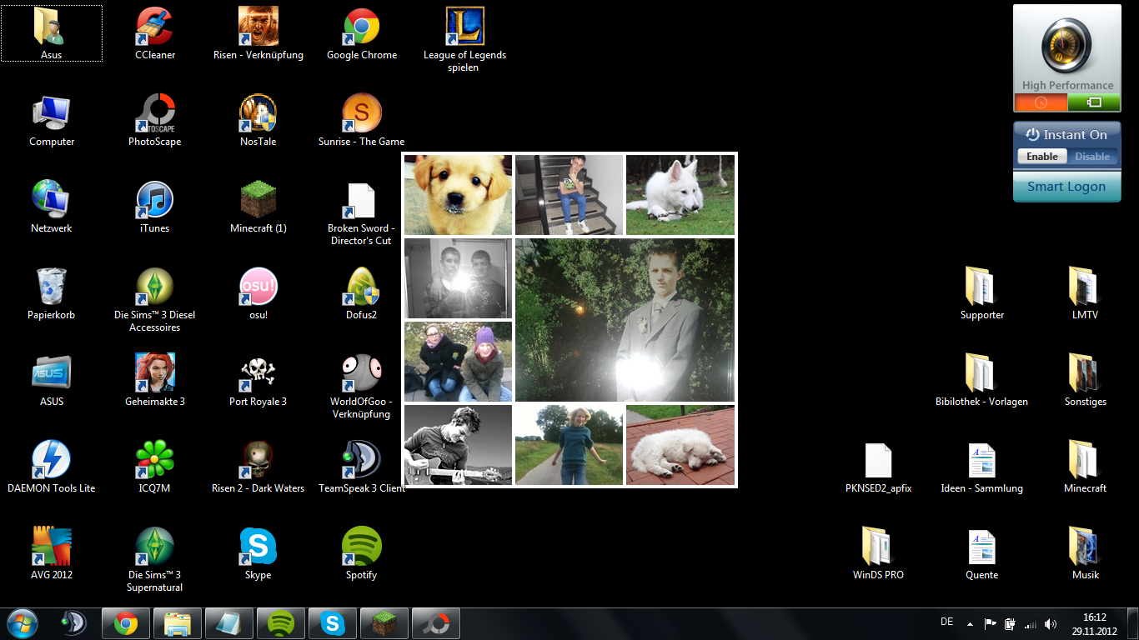Switch to Spotify in the taskbar
This screenshot has width=1139, height=640.
tap(281, 623)
